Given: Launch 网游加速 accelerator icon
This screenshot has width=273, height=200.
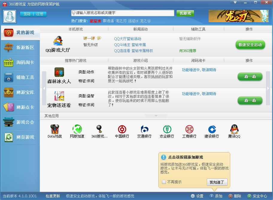Looking at the screenshot, I should coord(77,129).
